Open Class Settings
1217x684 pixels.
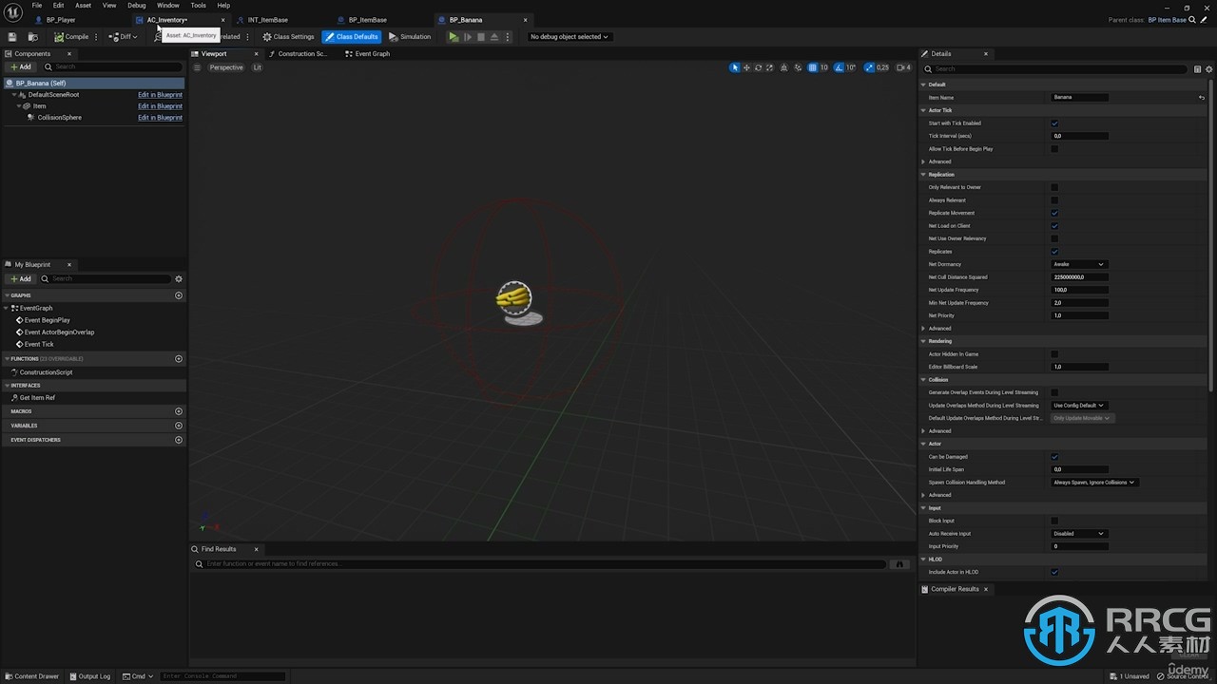click(288, 37)
